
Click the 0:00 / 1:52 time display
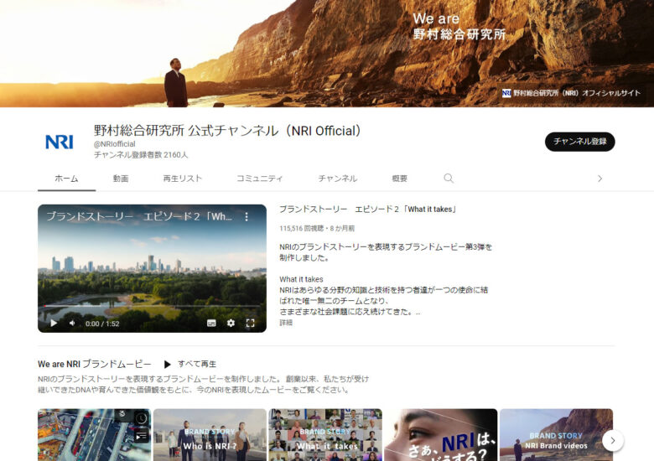102,324
